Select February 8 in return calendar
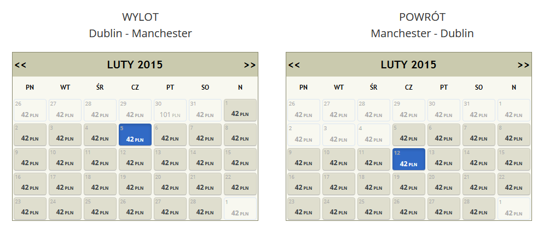 pyautogui.click(x=514, y=135)
